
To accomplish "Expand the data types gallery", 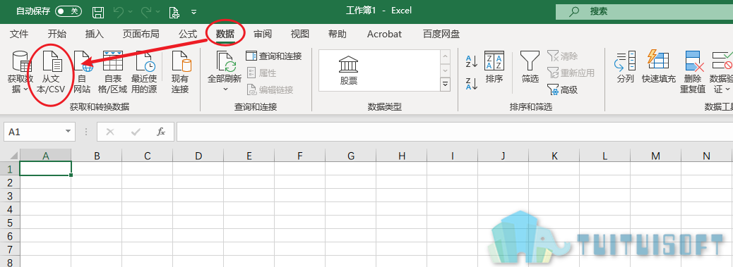I will pos(445,85).
